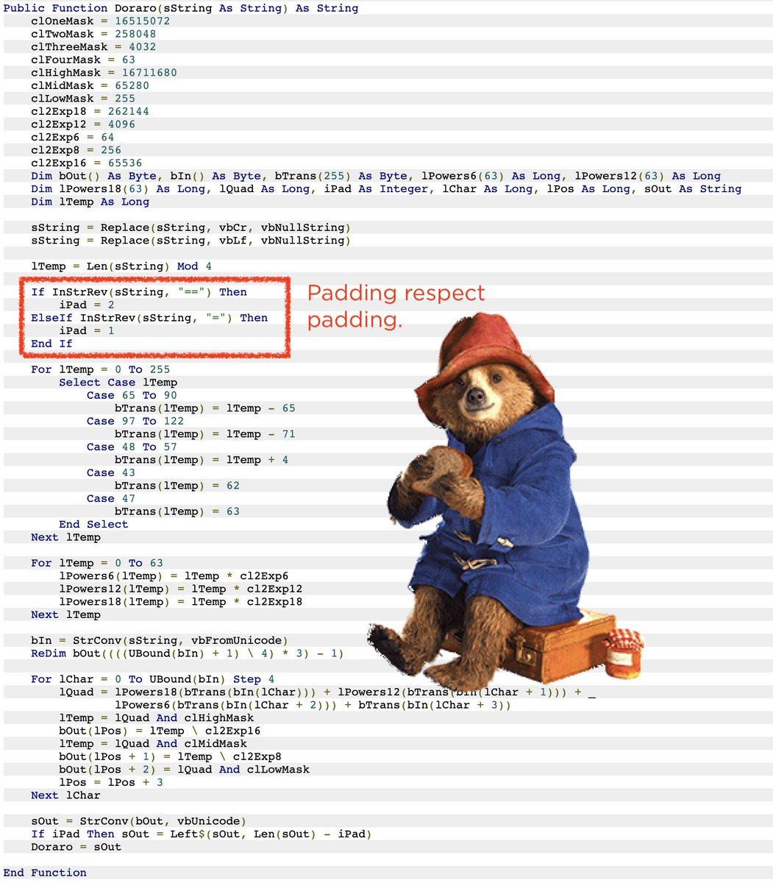Click the line 'iPad = 2'
Viewport: 773px width, 883px height.
click(x=87, y=305)
